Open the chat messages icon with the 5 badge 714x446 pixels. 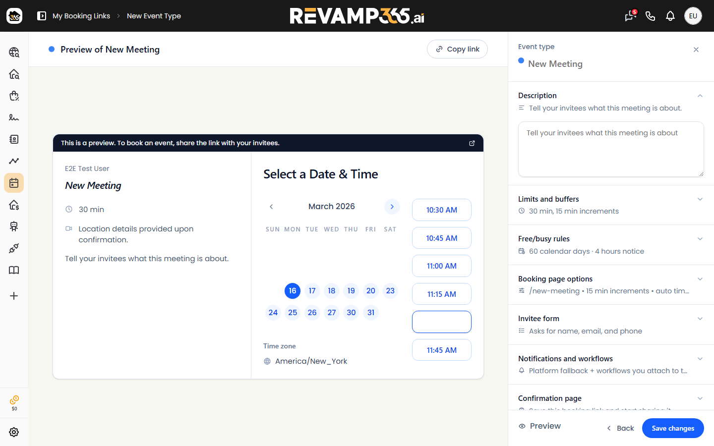tap(630, 16)
